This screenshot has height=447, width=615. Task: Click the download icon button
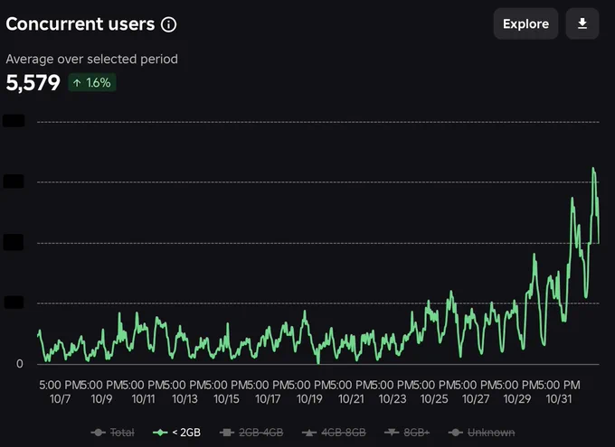click(x=582, y=23)
